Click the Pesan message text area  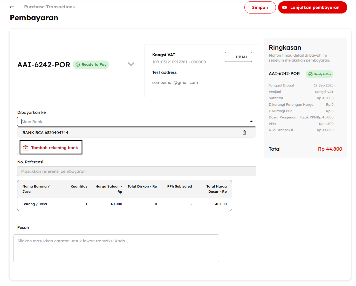click(x=116, y=248)
